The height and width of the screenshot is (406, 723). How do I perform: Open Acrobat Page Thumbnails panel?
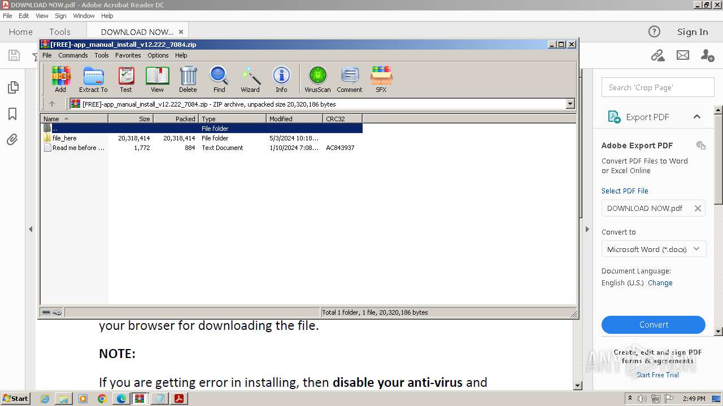(x=12, y=87)
